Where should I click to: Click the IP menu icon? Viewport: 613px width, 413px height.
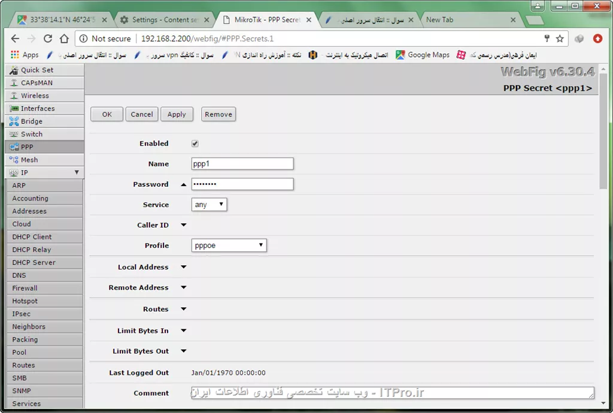14,173
